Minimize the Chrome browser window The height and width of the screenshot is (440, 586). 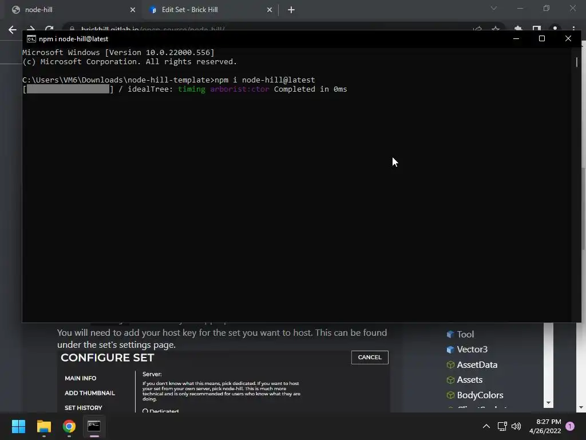(520, 8)
